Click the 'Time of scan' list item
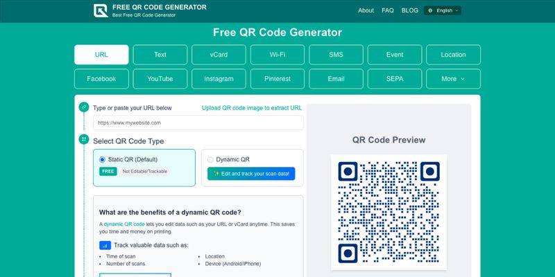 click(x=121, y=256)
